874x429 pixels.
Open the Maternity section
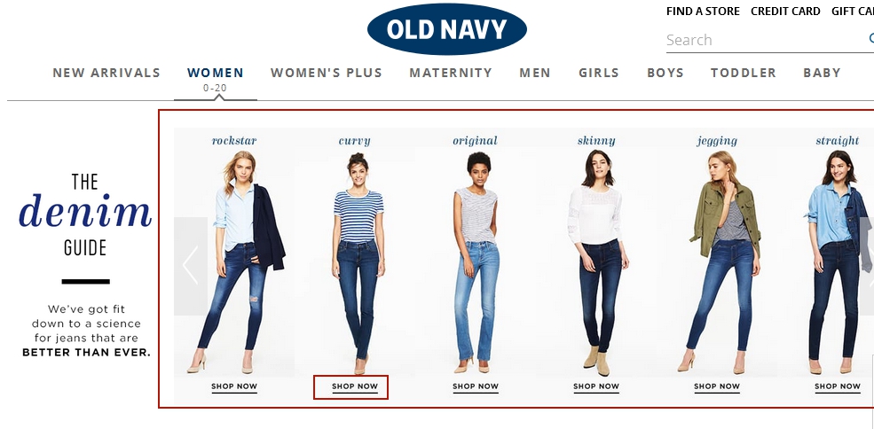(451, 73)
